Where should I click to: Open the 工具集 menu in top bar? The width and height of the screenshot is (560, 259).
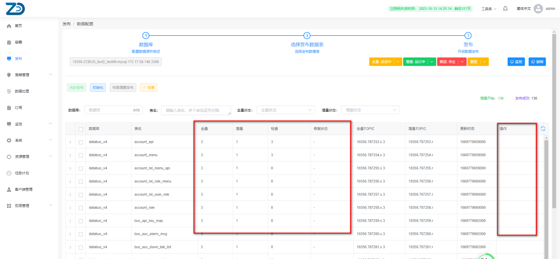[x=488, y=9]
